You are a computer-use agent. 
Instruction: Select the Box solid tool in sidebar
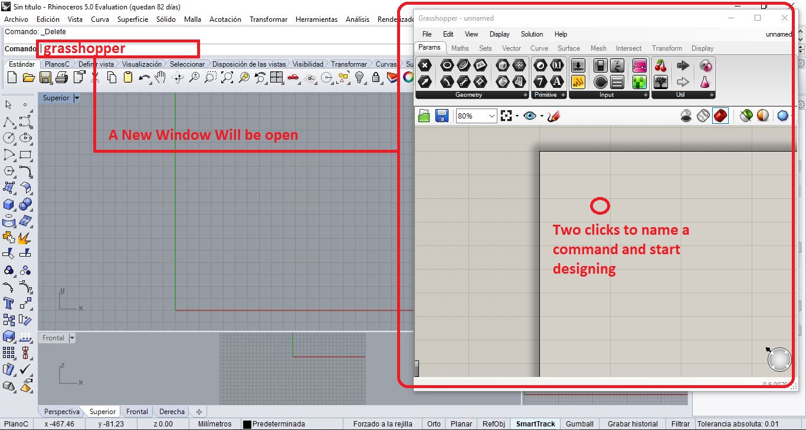click(9, 204)
